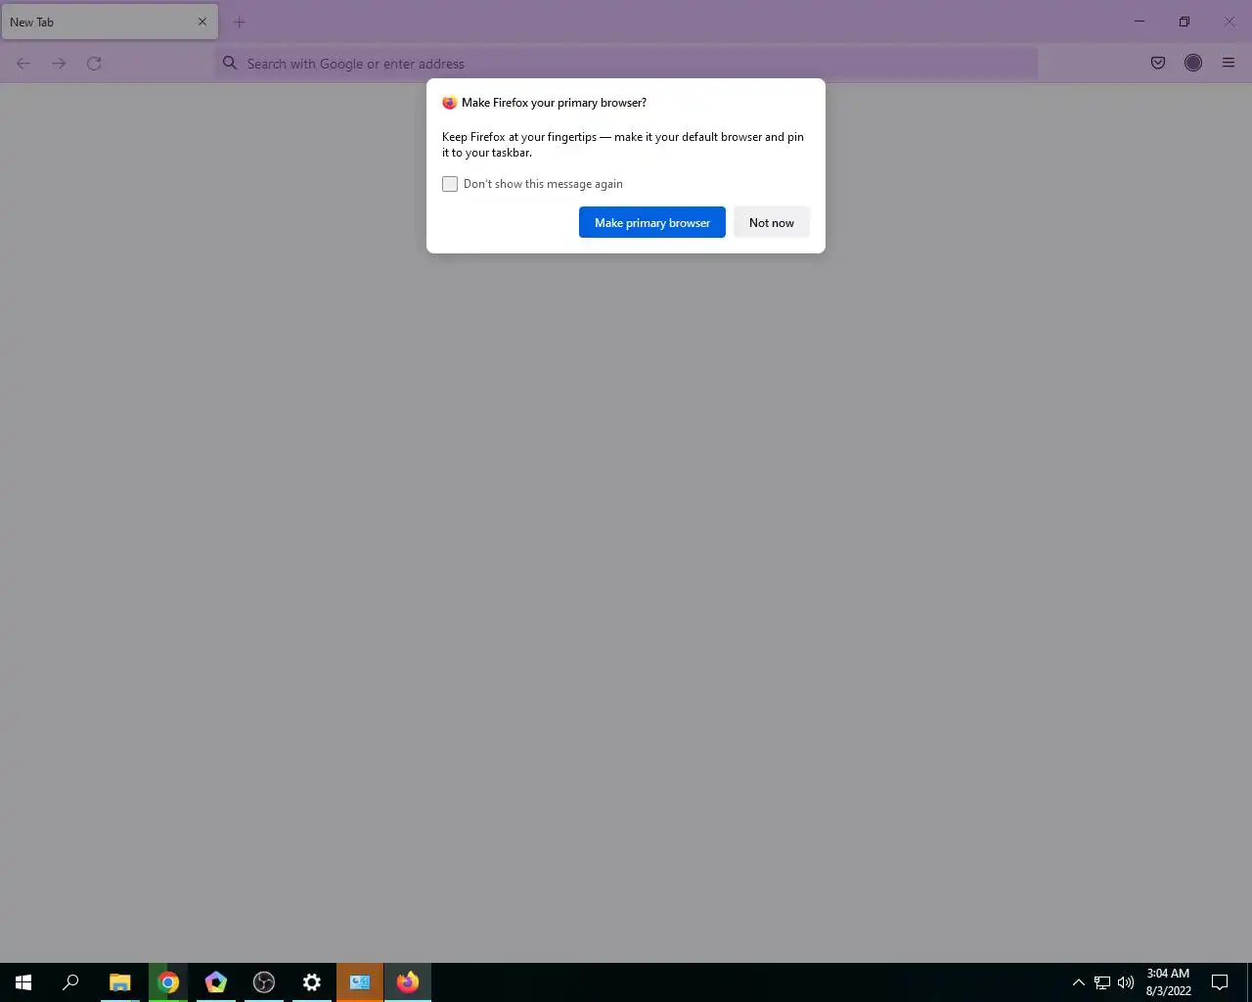Open Settings gear in taskbar
The width and height of the screenshot is (1252, 1002).
(312, 982)
